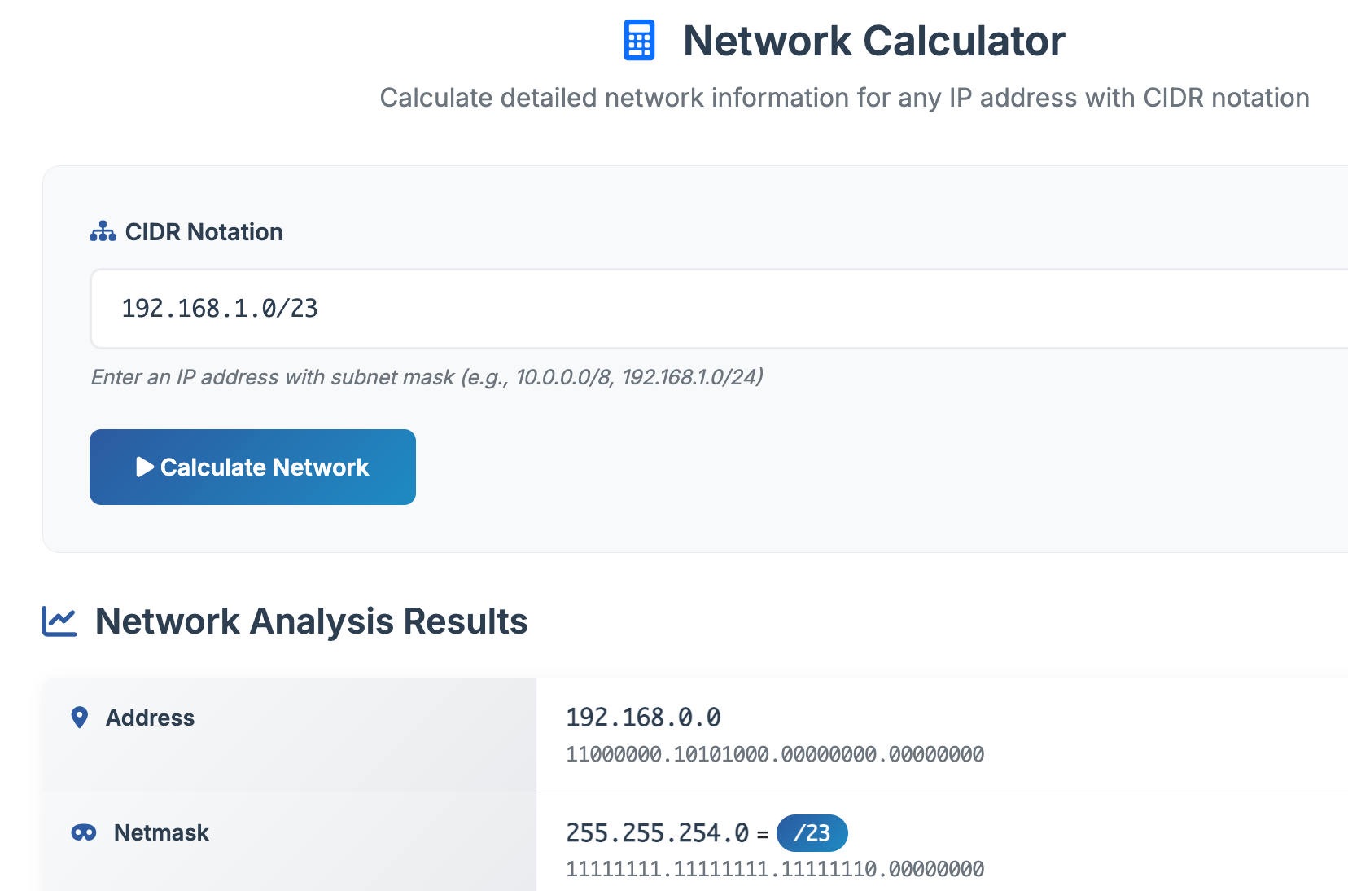Click the italic example hint under the input
Image resolution: width=1348 pixels, height=891 pixels.
[427, 377]
